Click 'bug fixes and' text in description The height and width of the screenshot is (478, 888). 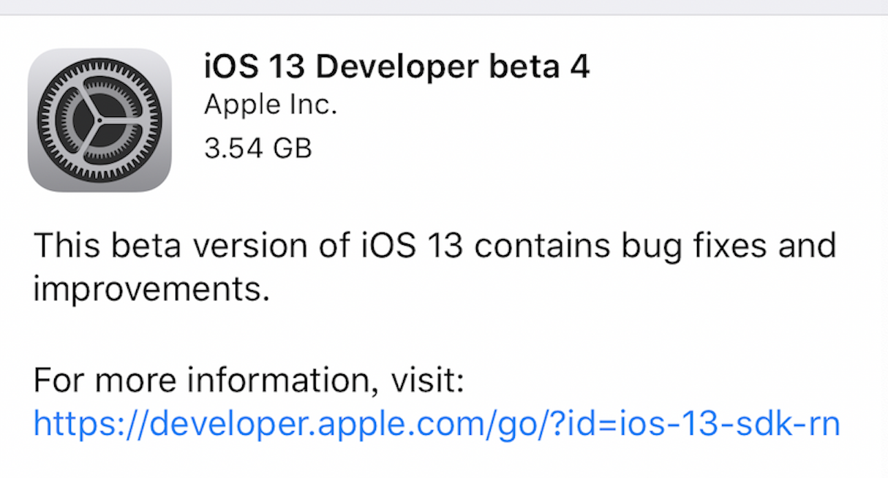pos(727,244)
